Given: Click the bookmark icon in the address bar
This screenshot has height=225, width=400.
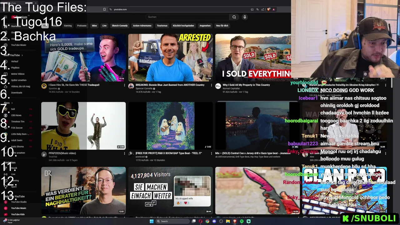Looking at the screenshot, I should [104, 9].
